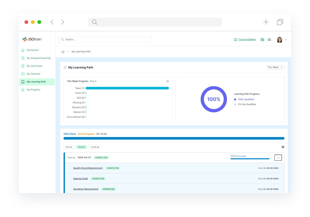Click the Dashboard house icon in sidebar
Viewport: 310px width, 217px height.
click(23, 50)
